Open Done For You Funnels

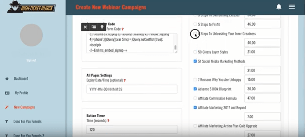point(27,122)
